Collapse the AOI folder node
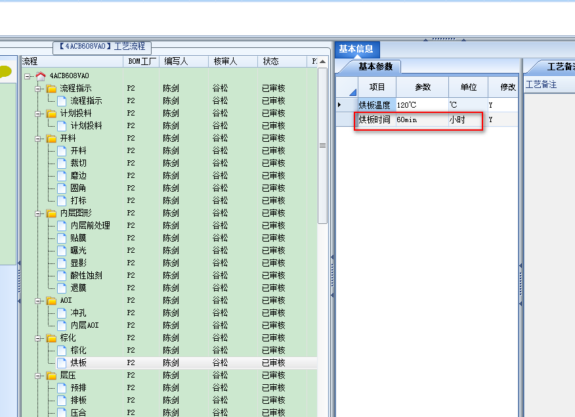Screen dimensions: 575x417 pyautogui.click(x=38, y=301)
